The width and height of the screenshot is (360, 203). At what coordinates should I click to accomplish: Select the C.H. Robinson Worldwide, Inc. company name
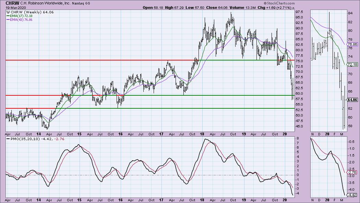(x=45, y=3)
